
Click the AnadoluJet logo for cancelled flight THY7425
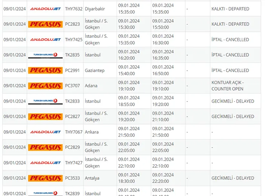(45, 40)
